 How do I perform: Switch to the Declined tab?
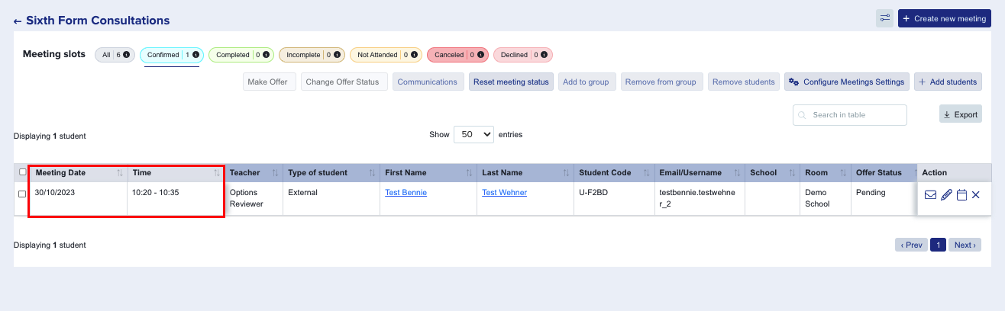[523, 55]
